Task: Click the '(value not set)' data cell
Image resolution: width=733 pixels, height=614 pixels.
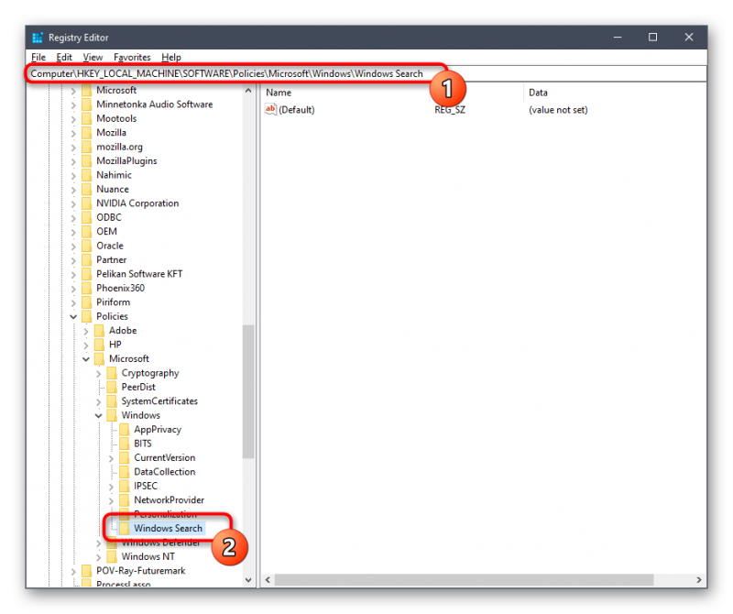Action: click(558, 110)
